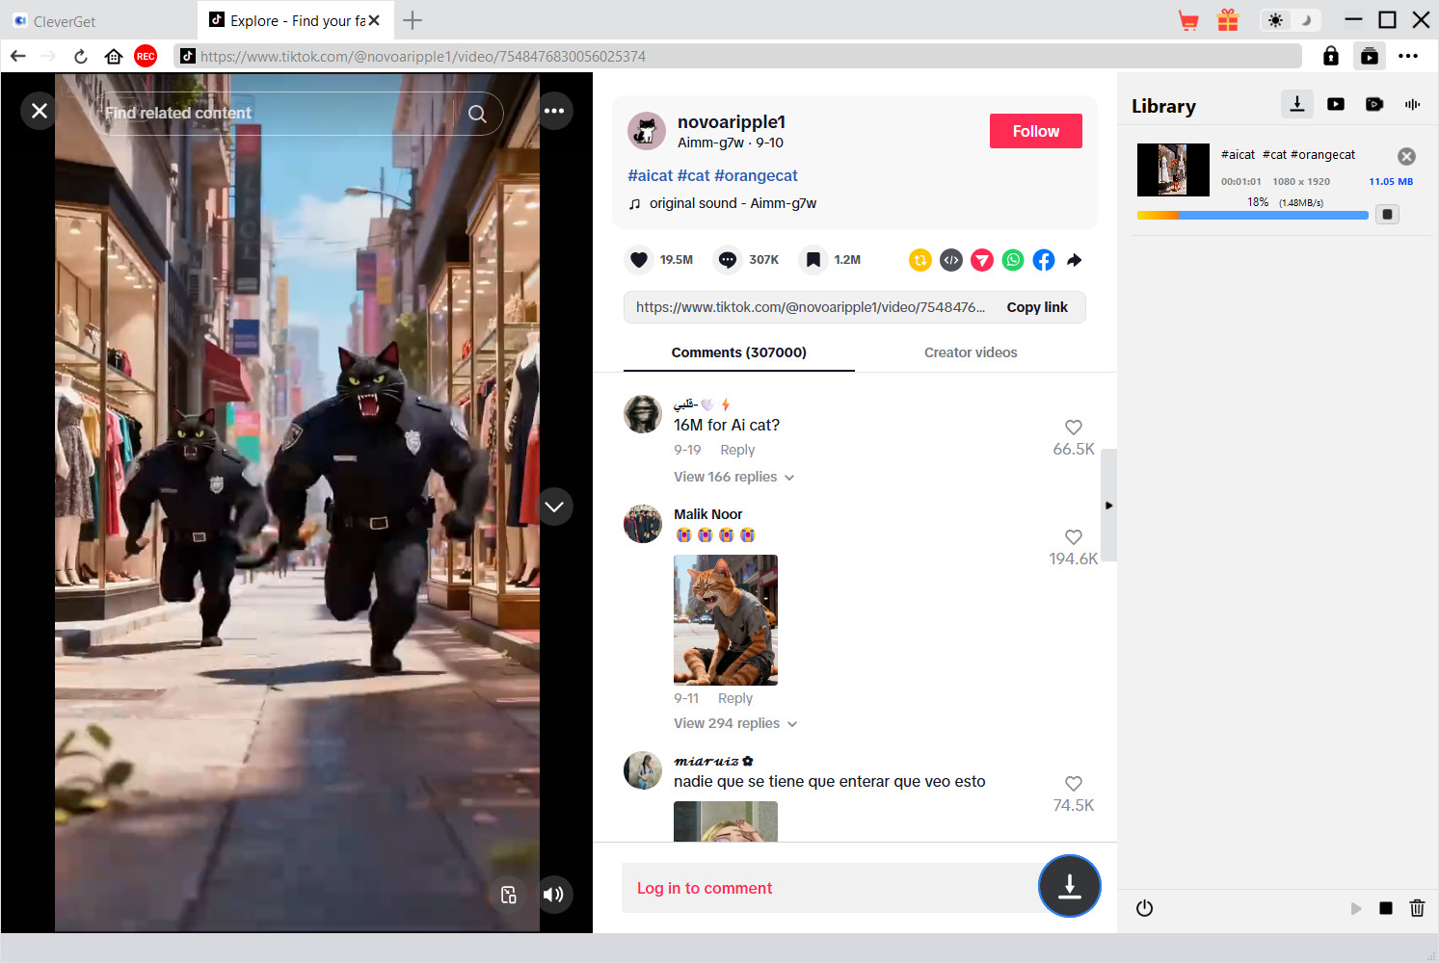Switch to the Creator videos tab

[x=971, y=352]
